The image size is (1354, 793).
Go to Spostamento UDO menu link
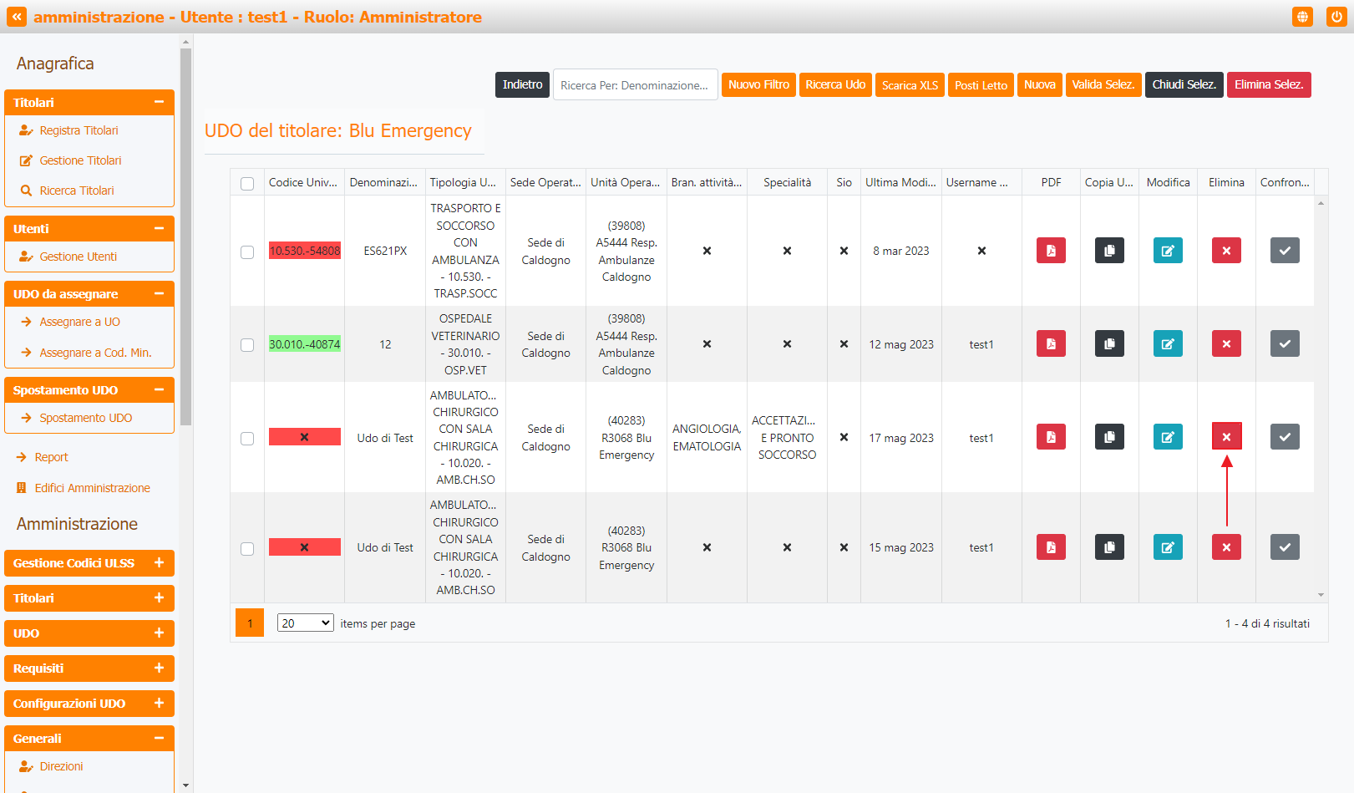(x=85, y=418)
